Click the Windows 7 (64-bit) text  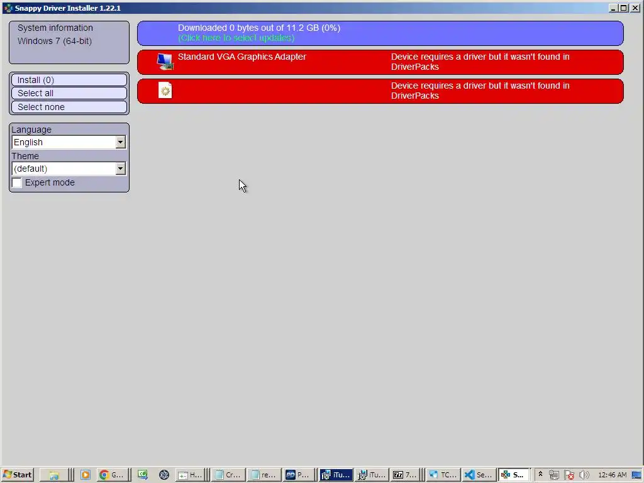(55, 41)
